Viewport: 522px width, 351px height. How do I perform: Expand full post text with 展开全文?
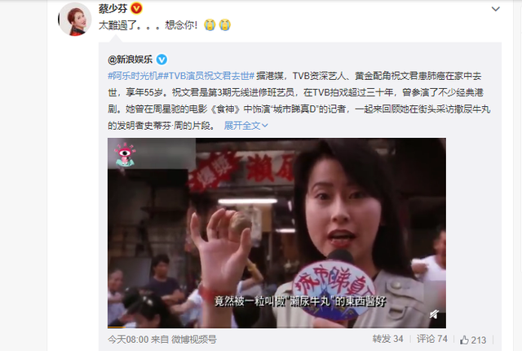pos(242,126)
